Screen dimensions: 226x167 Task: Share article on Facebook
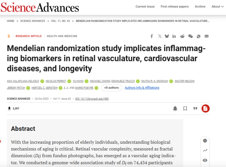(152, 36)
